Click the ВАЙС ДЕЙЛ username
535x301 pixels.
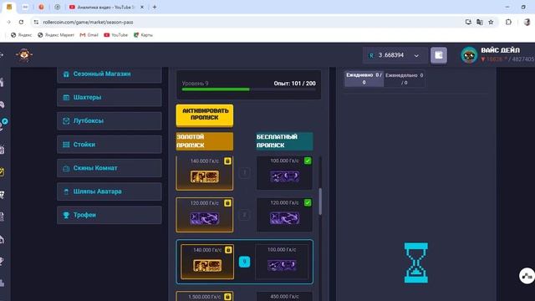(x=500, y=50)
